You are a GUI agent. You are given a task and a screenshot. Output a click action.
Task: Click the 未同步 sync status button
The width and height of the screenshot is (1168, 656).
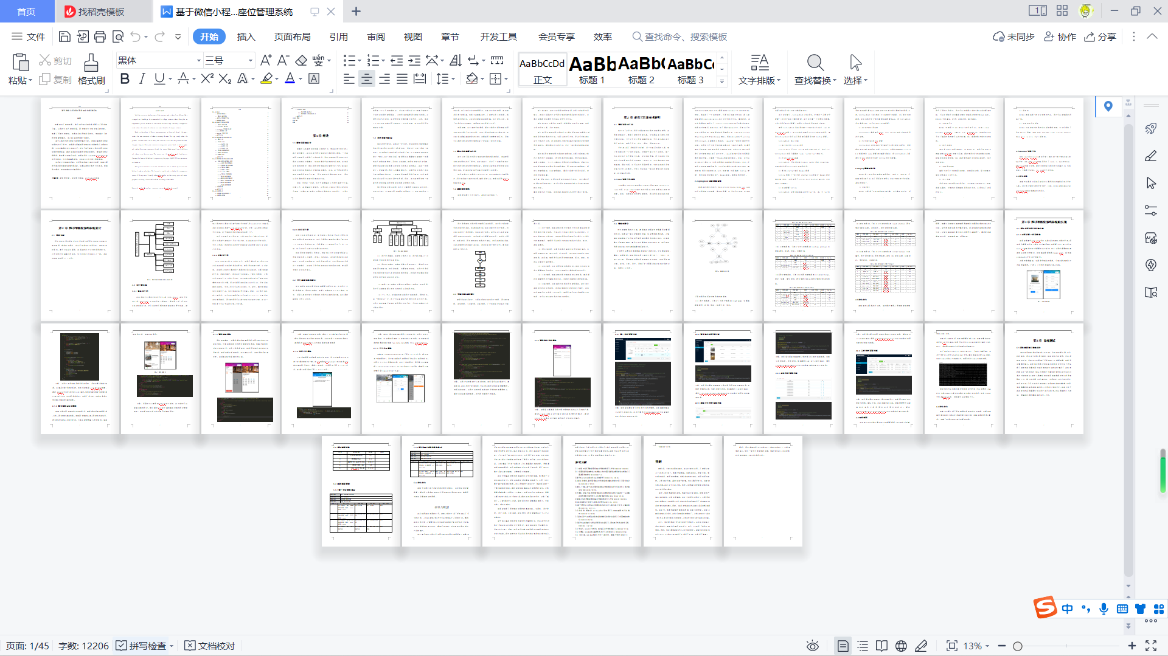pyautogui.click(x=1013, y=36)
